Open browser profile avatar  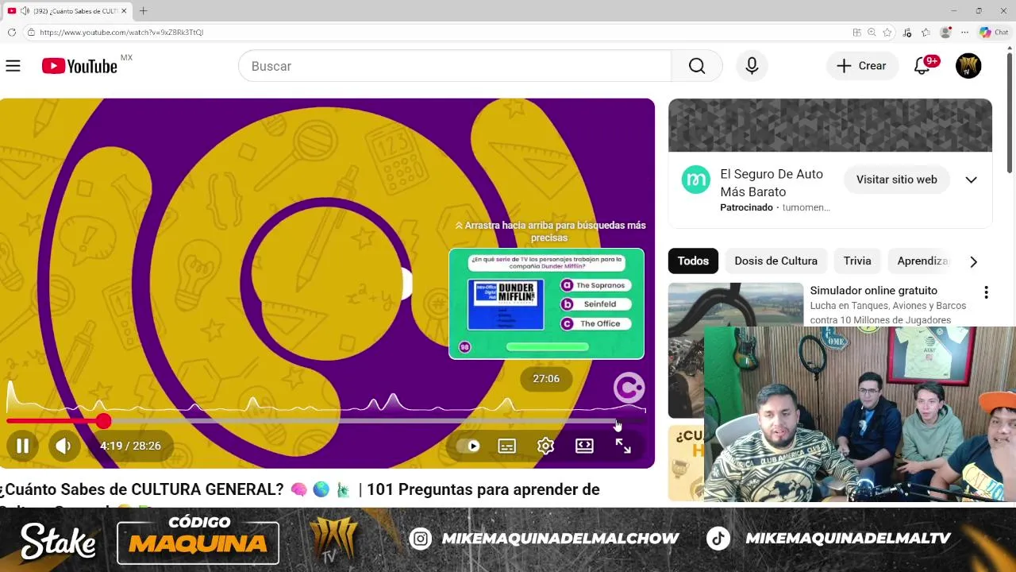click(945, 33)
